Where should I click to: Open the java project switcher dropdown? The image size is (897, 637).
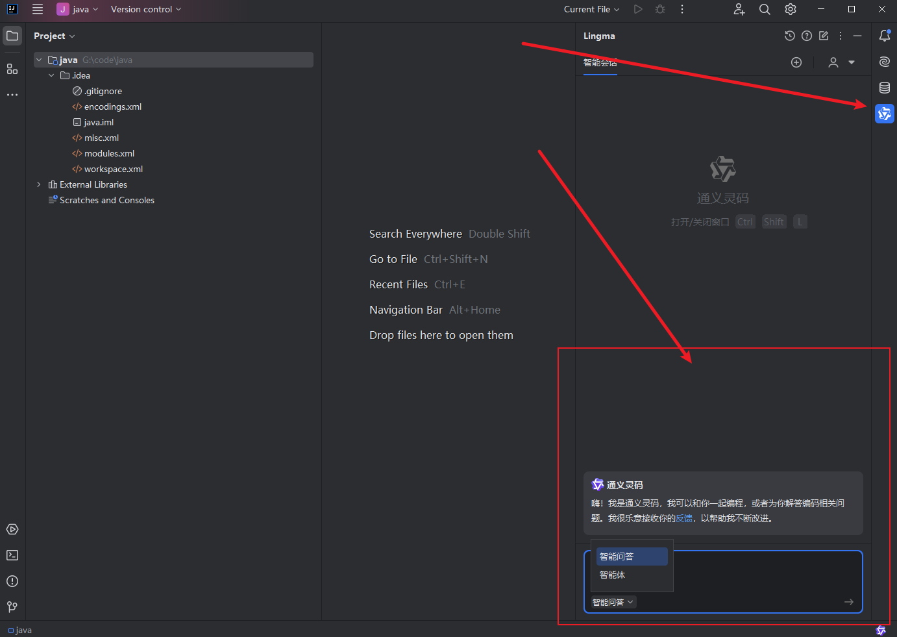pos(78,9)
